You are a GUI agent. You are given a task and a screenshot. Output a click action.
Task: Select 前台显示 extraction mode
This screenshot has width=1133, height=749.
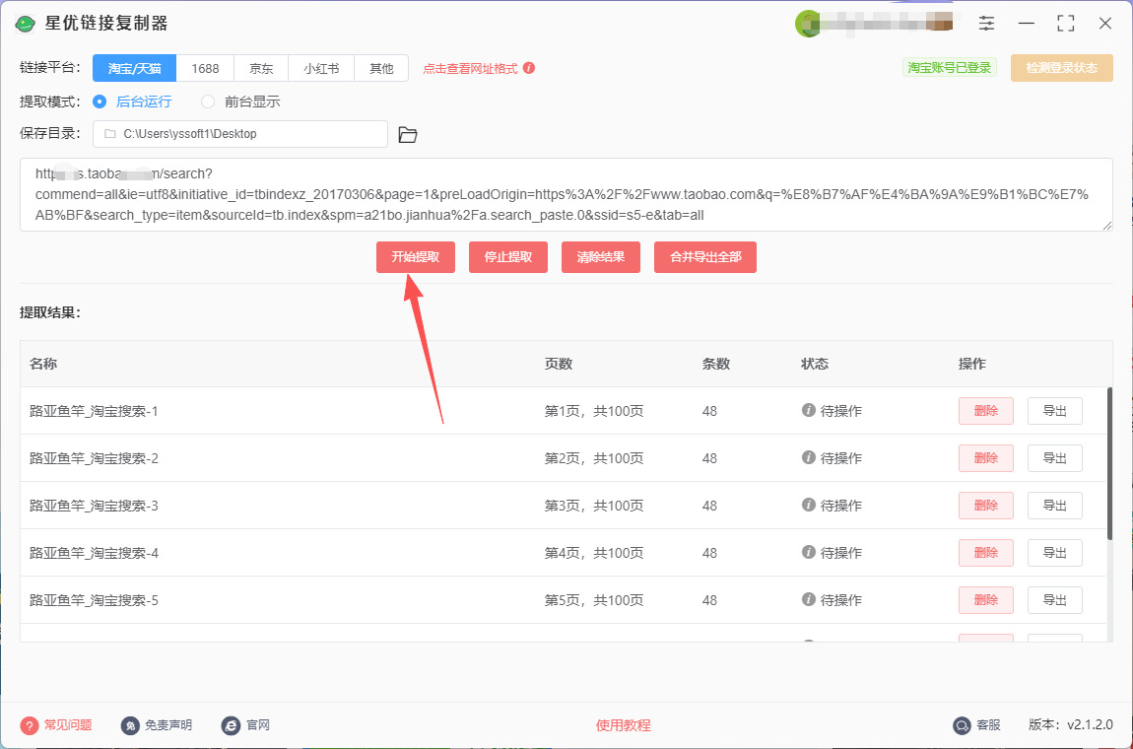click(240, 102)
